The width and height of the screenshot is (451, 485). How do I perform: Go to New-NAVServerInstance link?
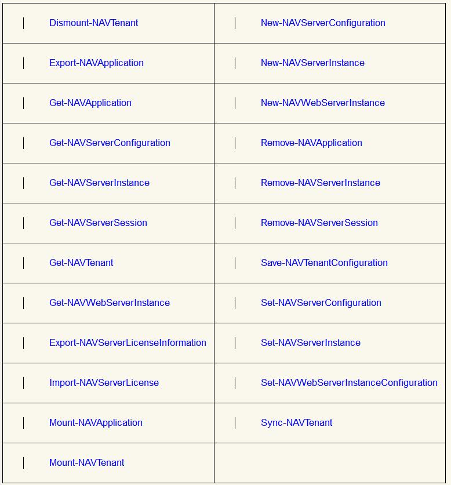(x=312, y=63)
